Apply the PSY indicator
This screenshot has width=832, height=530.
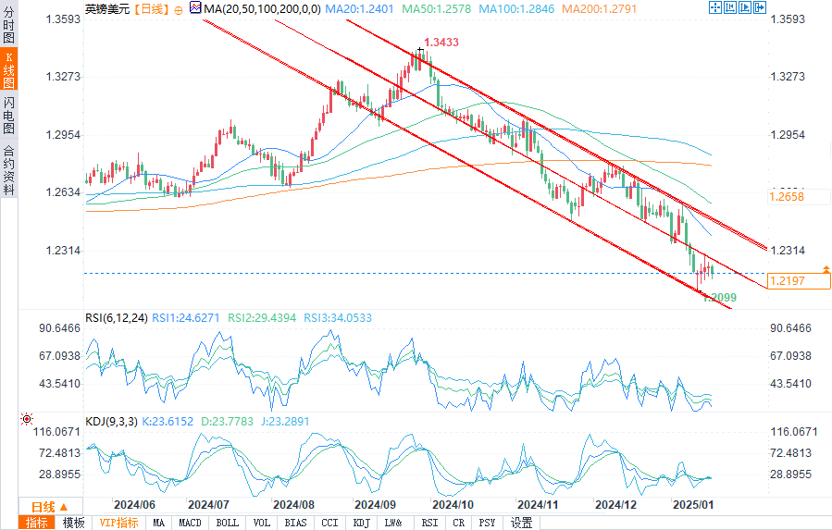click(x=487, y=523)
